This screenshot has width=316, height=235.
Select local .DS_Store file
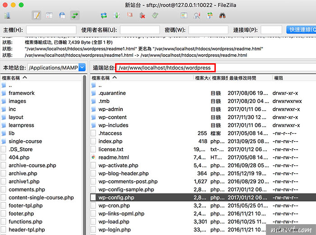coord(21,149)
